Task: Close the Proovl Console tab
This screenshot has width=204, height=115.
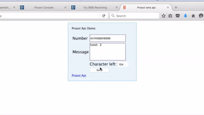Action: [65, 8]
